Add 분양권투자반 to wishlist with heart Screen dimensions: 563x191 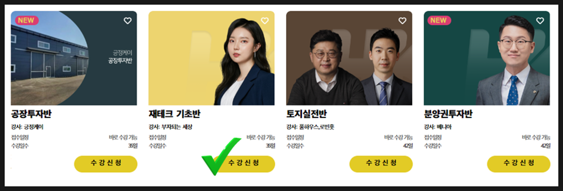(x=540, y=21)
